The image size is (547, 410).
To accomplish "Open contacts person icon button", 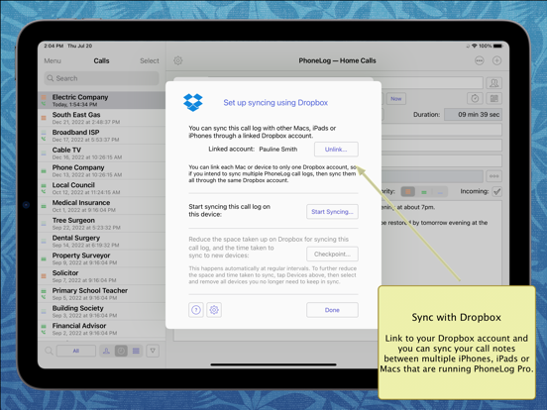I will pyautogui.click(x=493, y=83).
